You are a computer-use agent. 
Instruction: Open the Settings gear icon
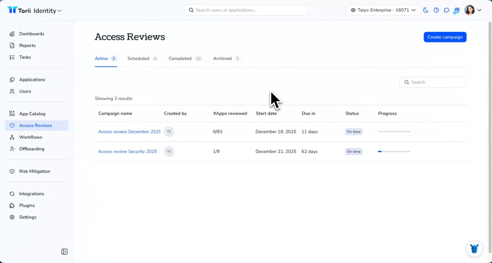pyautogui.click(x=12, y=217)
